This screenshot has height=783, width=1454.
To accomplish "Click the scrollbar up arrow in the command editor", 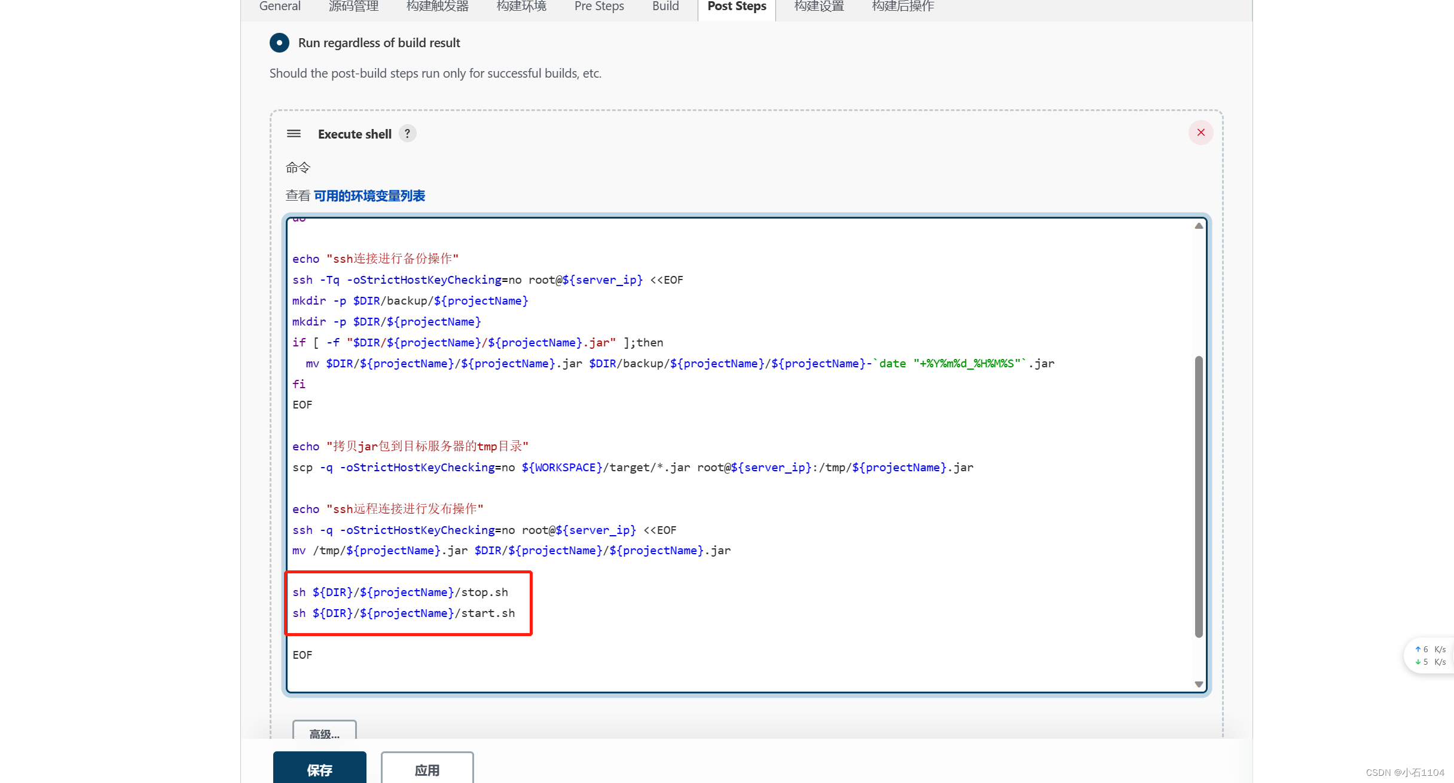I will [x=1199, y=226].
